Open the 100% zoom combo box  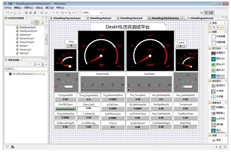tap(92, 13)
